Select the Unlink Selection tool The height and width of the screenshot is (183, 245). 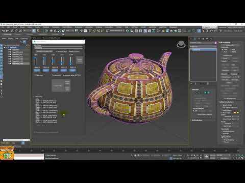coord(16,31)
